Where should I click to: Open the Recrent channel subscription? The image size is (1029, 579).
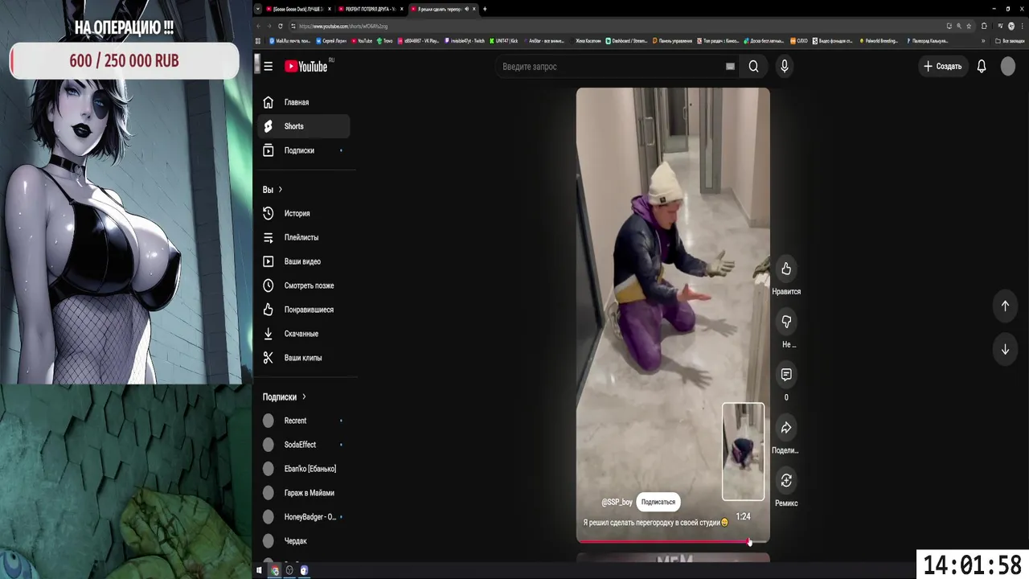[x=304, y=421]
